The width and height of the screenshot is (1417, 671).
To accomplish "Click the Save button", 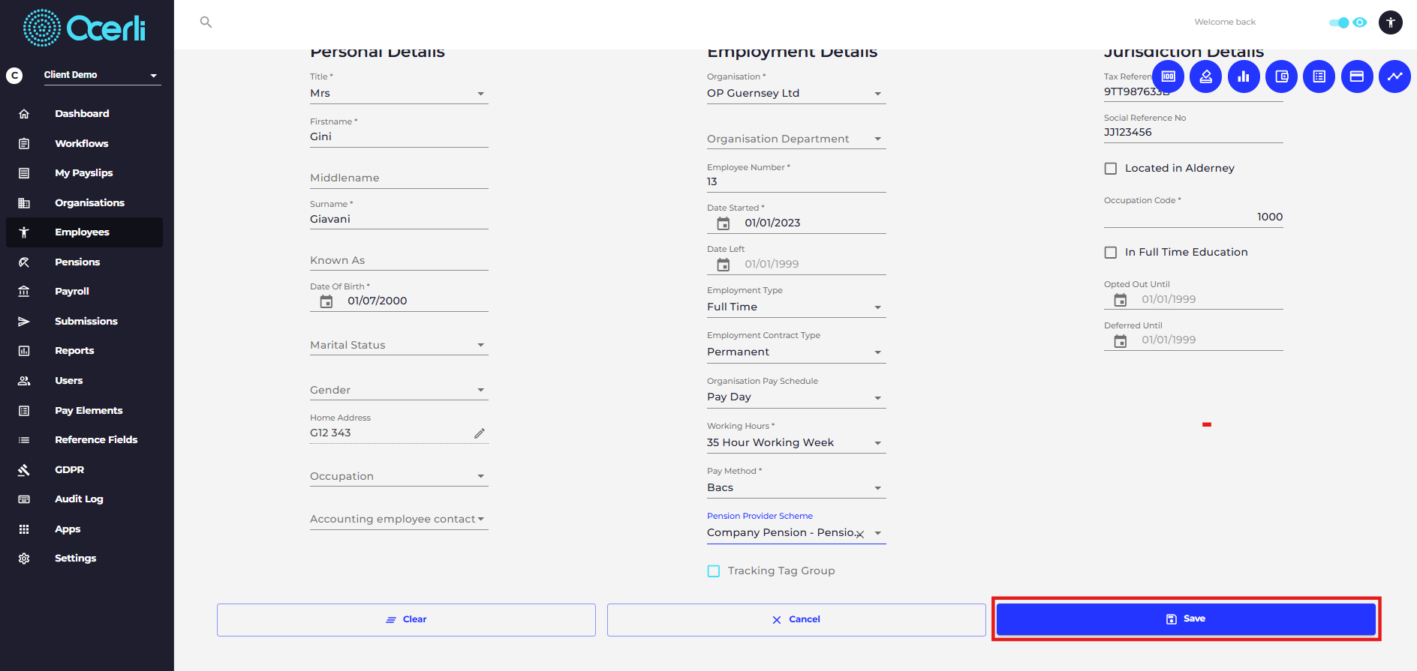I will 1186,619.
